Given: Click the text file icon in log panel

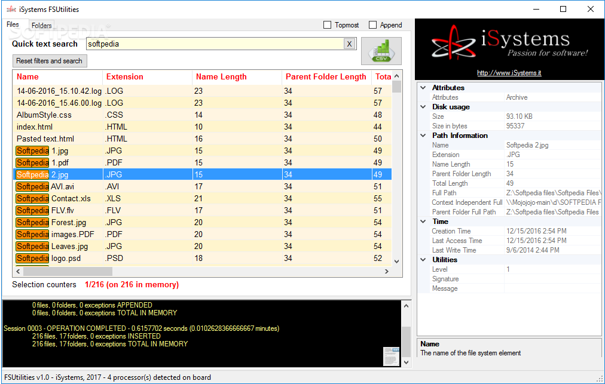Looking at the screenshot, I should pyautogui.click(x=391, y=357).
